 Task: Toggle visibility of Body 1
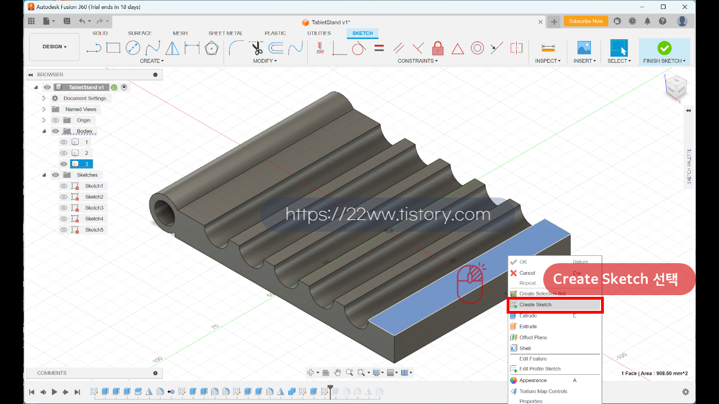click(63, 142)
